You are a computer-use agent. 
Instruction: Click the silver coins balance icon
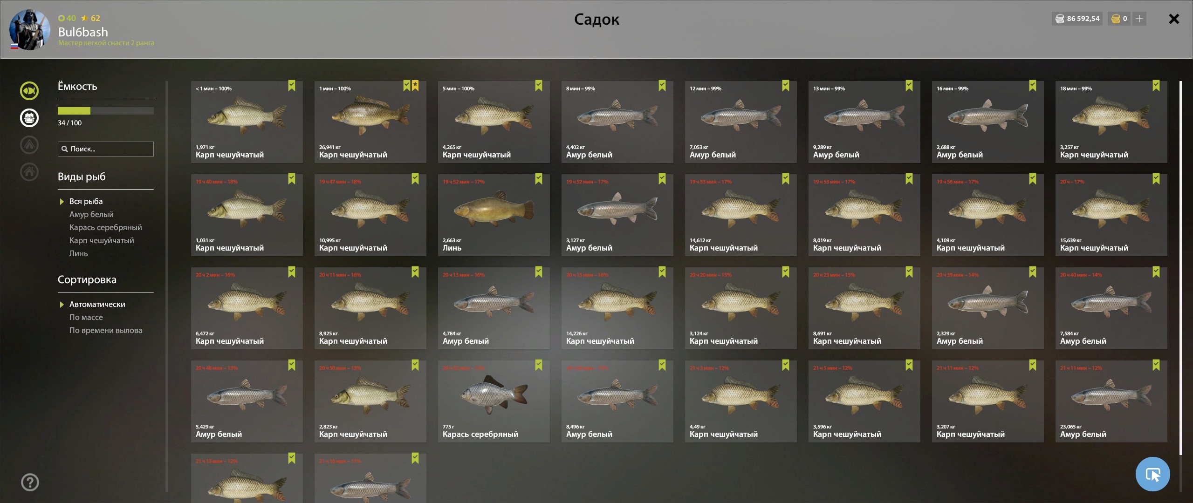point(1060,19)
